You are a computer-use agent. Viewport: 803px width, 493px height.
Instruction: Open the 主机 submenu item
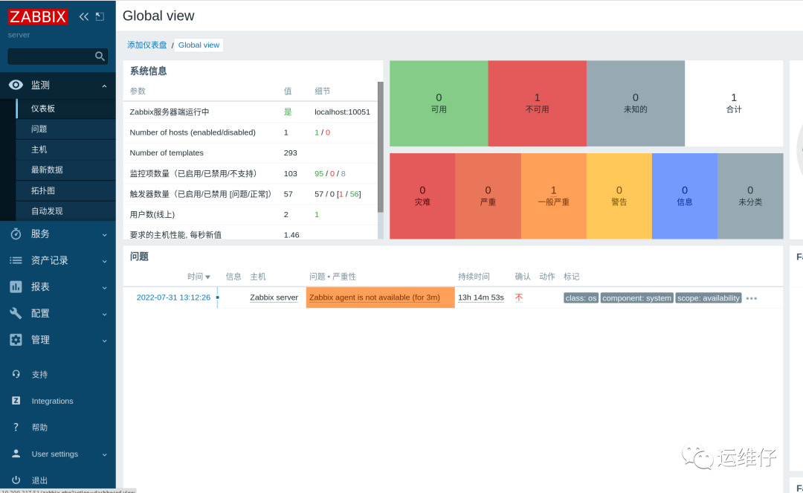[x=66, y=149]
